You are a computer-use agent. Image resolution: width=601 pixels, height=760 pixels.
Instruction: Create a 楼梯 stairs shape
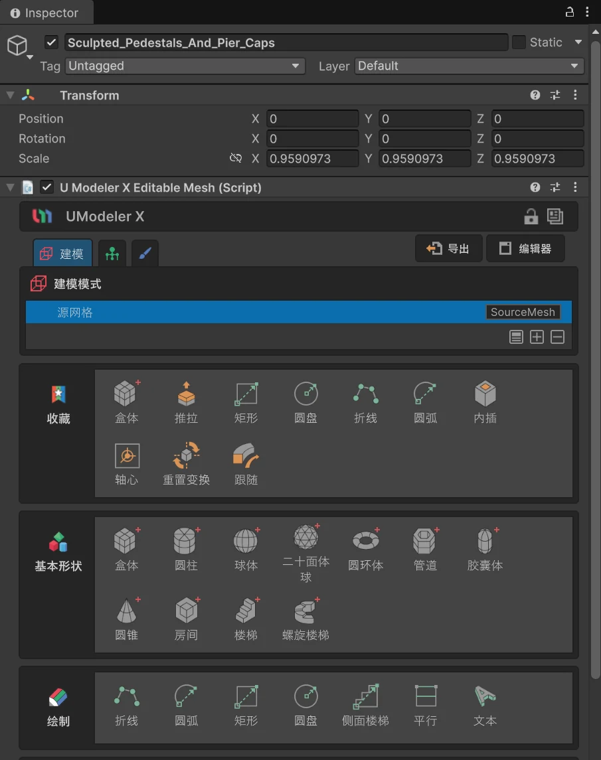246,619
